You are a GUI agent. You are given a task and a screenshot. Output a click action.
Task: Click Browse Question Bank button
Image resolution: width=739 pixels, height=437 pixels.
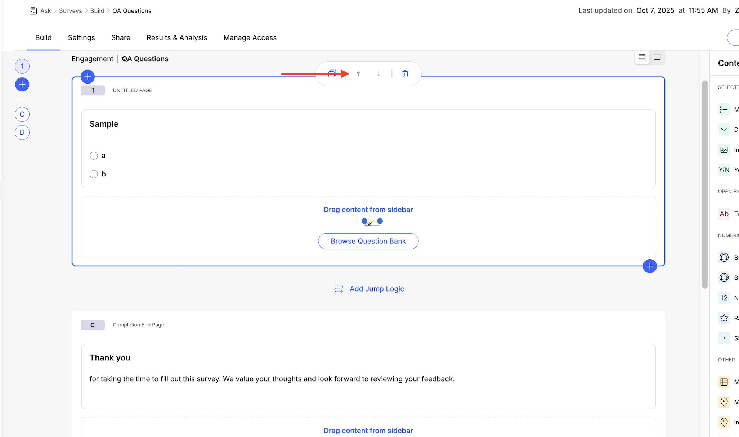(368, 241)
